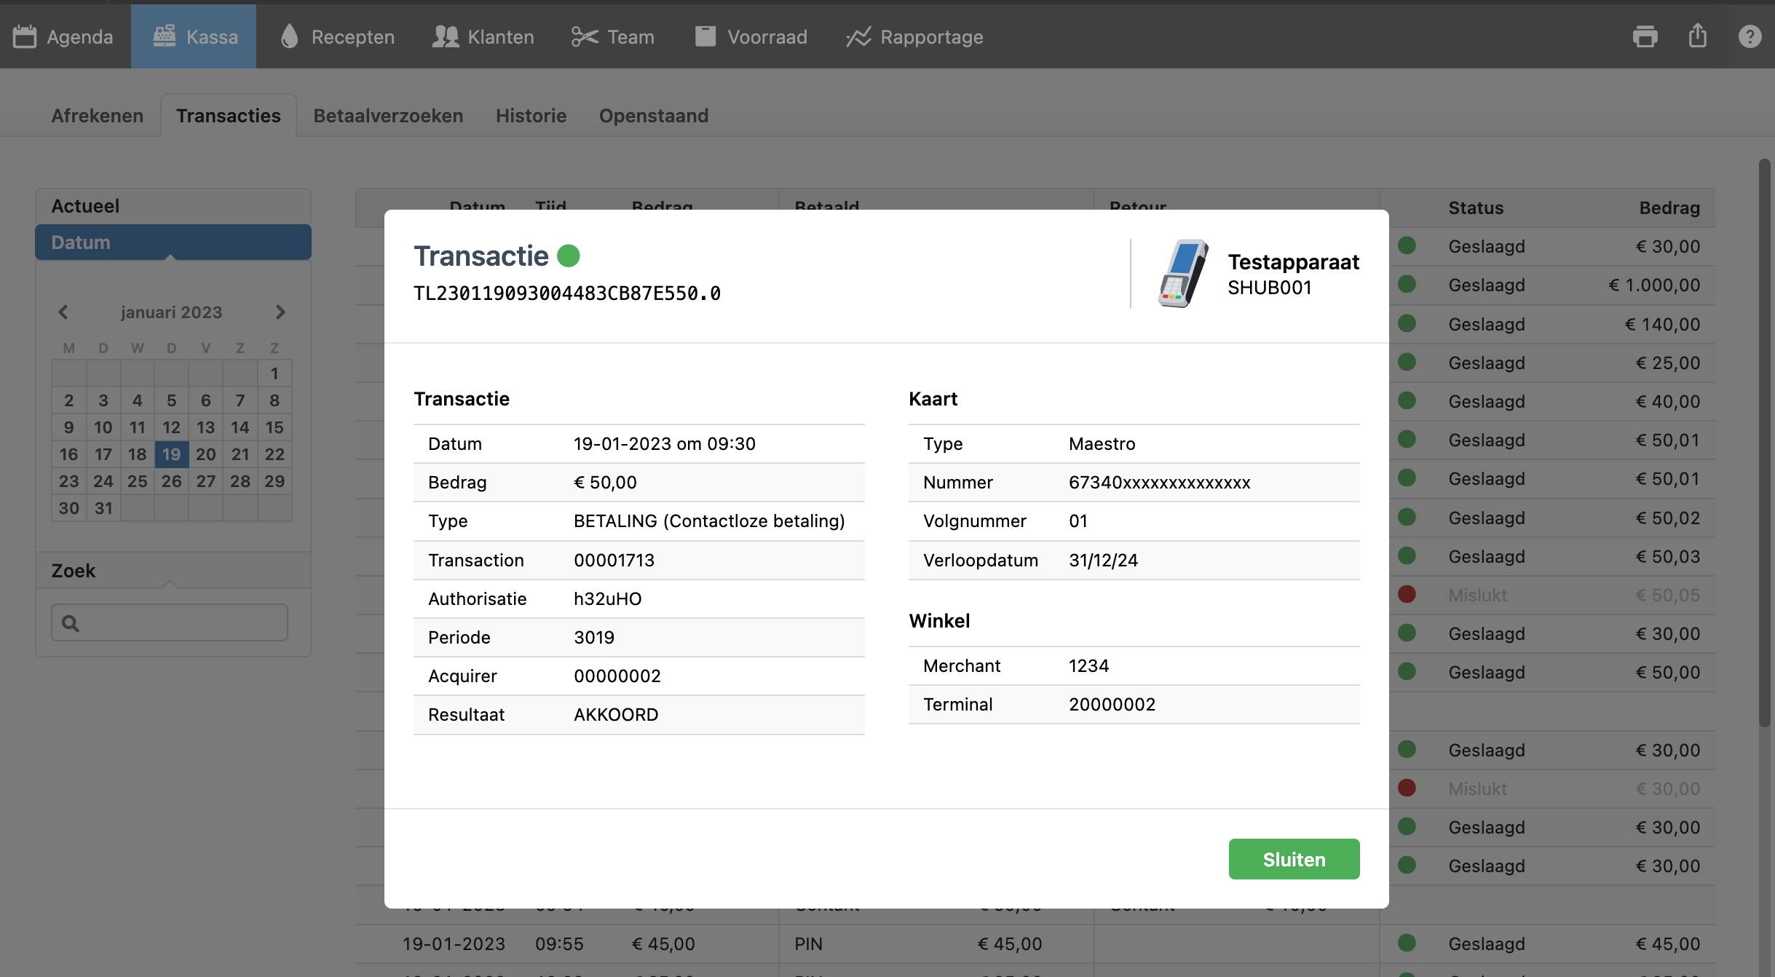Click the printer icon in top bar
The image size is (1775, 977).
point(1645,36)
